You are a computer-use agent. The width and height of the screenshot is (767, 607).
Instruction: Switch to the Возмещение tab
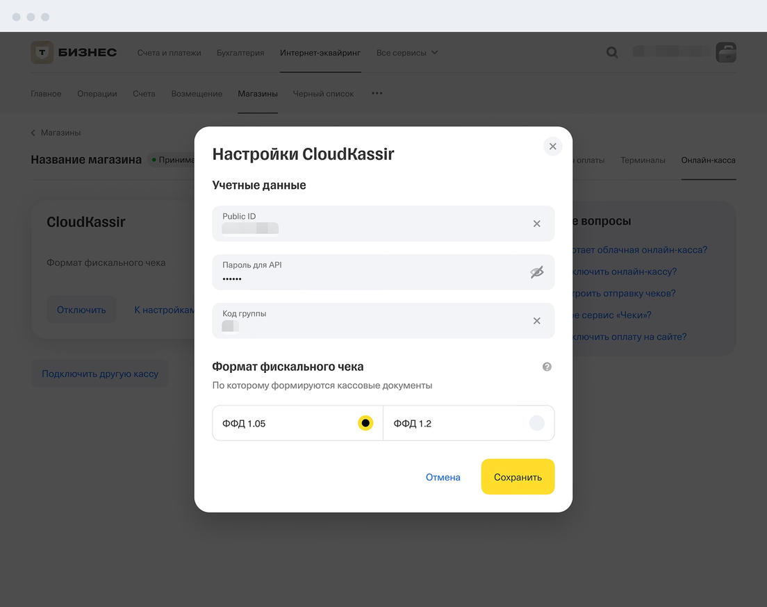pyautogui.click(x=197, y=94)
